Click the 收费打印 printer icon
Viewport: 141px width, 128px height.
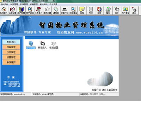[65, 11]
